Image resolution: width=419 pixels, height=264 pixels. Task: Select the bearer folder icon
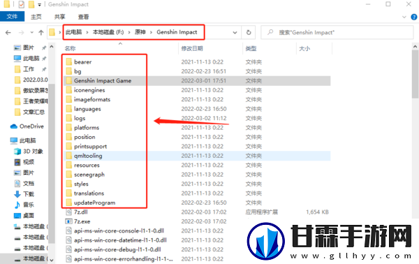(x=69, y=61)
